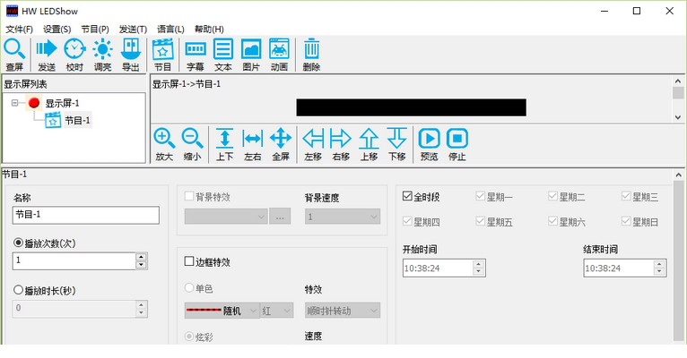Move left with the 左移 arrow
This screenshot has height=358, width=687.
[313, 144]
